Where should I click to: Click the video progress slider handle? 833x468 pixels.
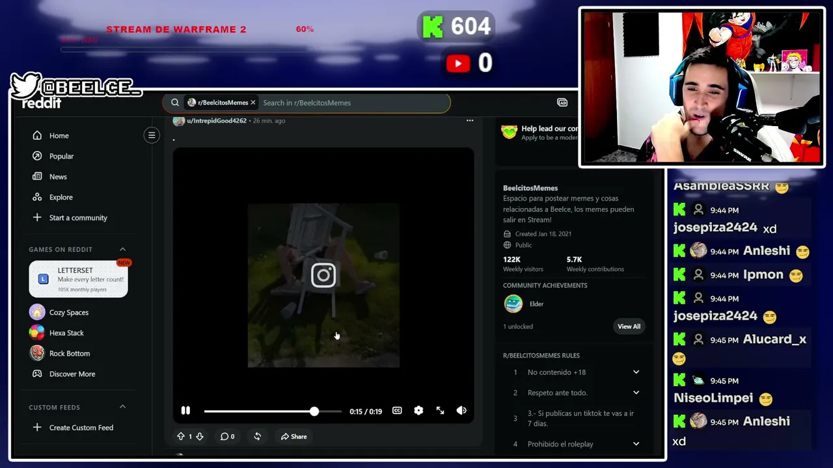[314, 411]
